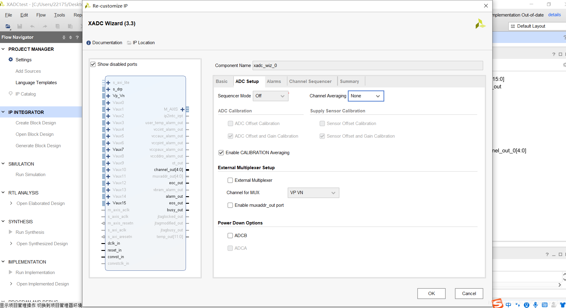Click the Undo arrow in toolbar

(x=32, y=26)
